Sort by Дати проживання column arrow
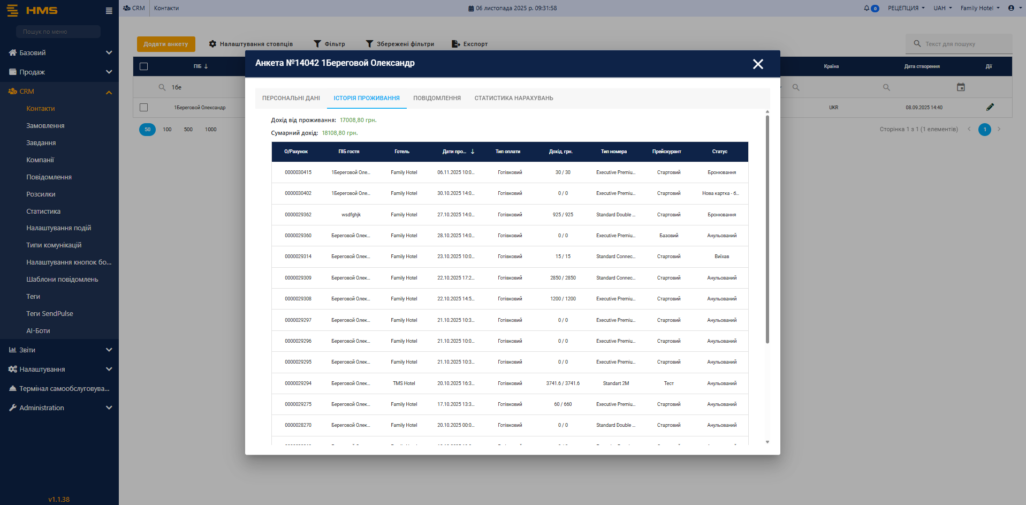 [473, 152]
